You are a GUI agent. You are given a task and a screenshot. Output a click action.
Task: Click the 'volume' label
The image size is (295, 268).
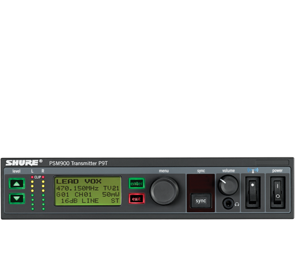click(x=229, y=171)
